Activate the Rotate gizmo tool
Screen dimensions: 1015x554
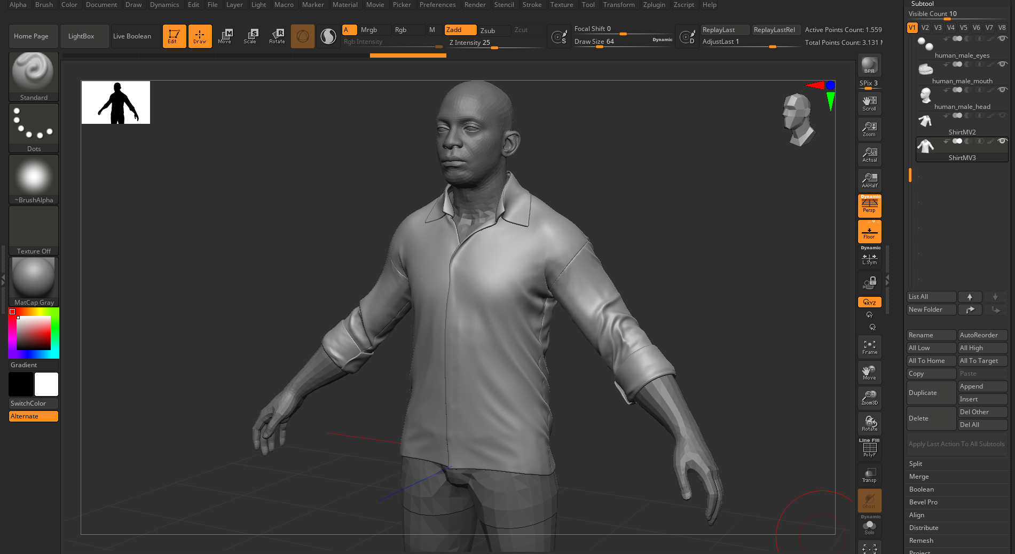(x=277, y=36)
